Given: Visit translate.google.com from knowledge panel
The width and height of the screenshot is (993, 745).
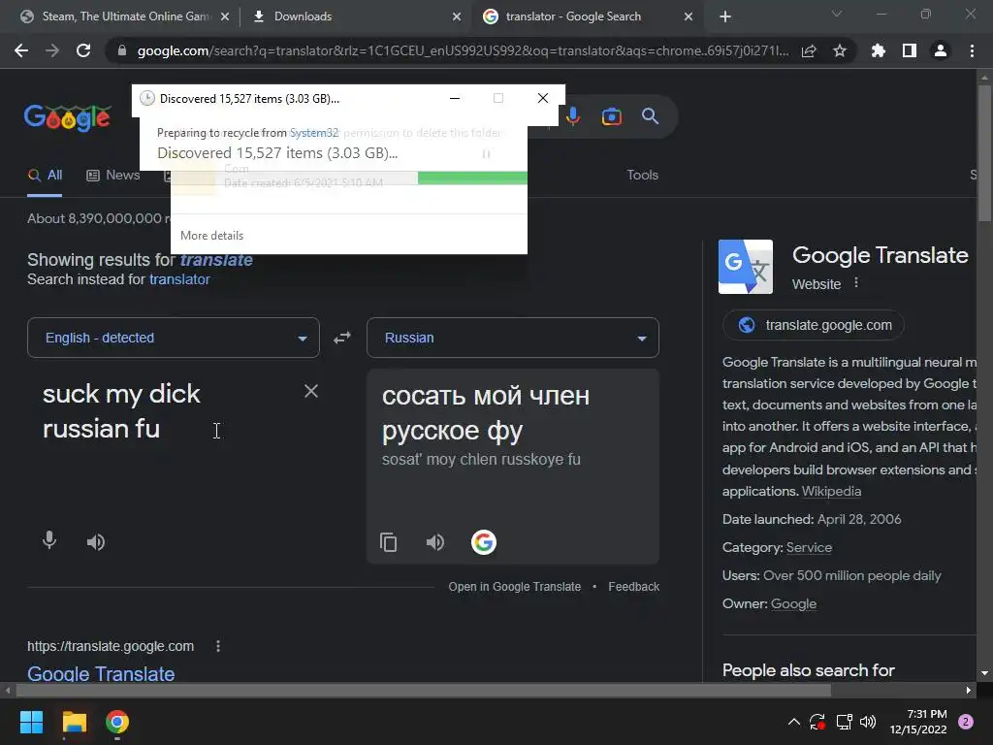Looking at the screenshot, I should [814, 325].
